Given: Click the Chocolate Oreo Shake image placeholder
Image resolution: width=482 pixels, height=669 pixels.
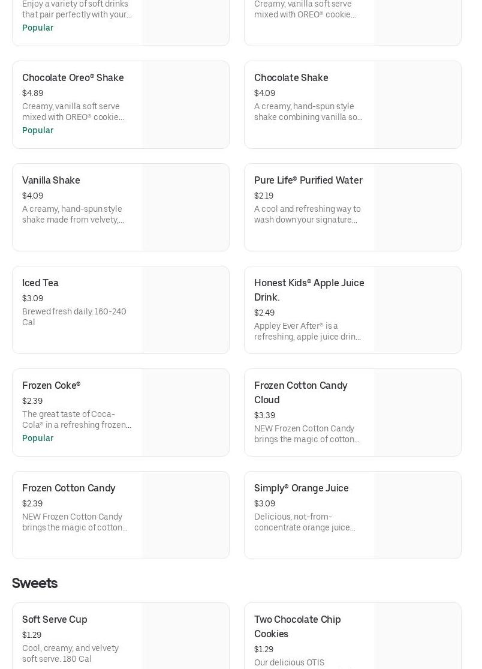Looking at the screenshot, I should click(x=185, y=105).
